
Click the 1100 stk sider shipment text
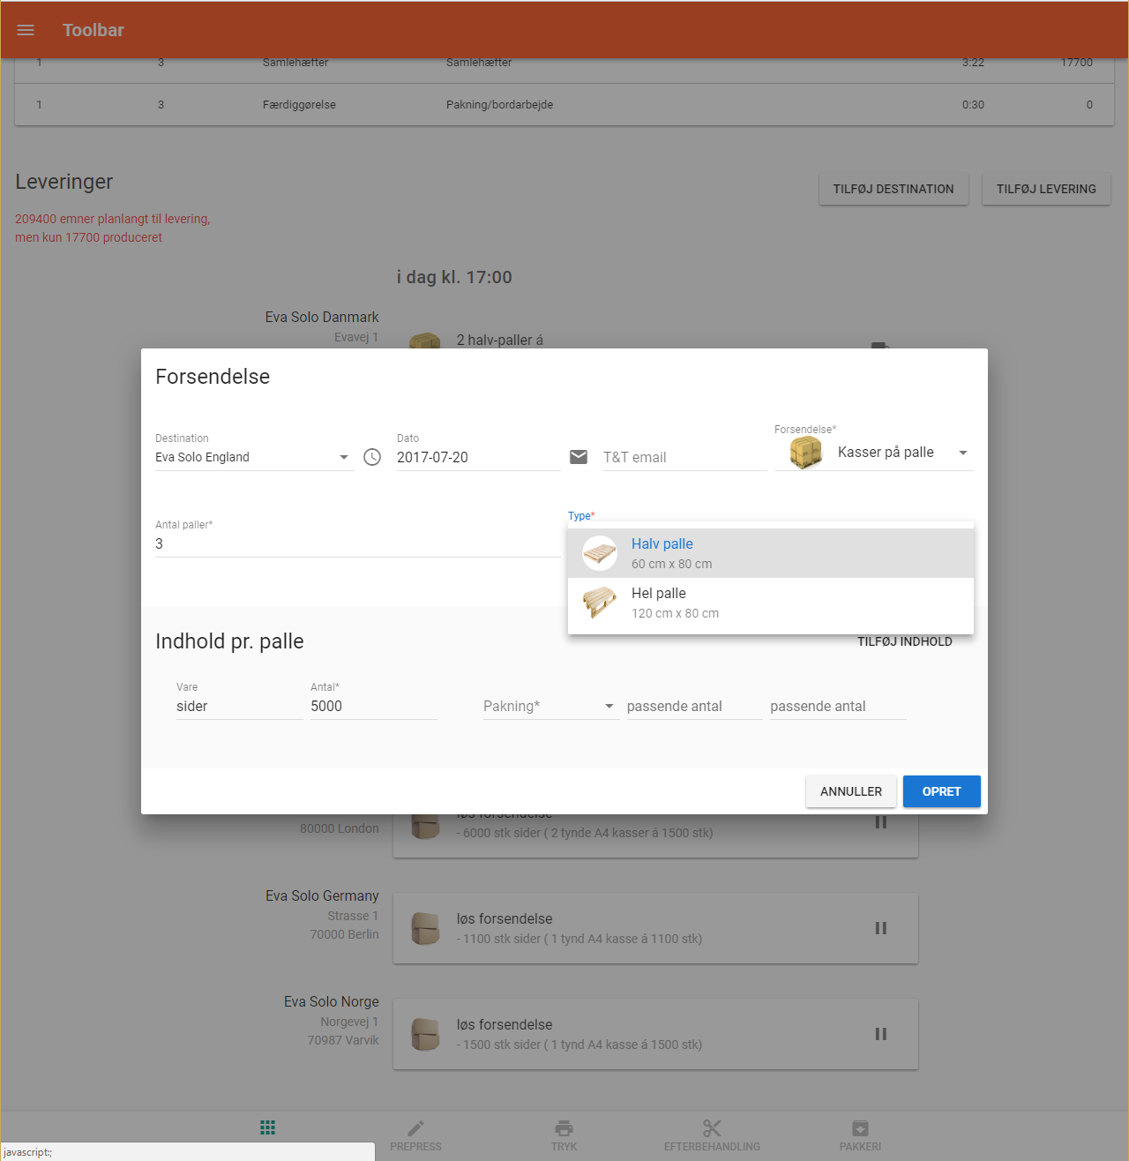[x=579, y=939]
